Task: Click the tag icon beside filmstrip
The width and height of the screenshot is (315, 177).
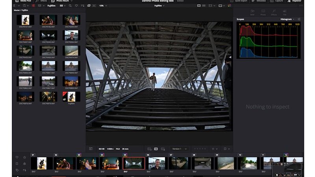Action: pos(17,170)
